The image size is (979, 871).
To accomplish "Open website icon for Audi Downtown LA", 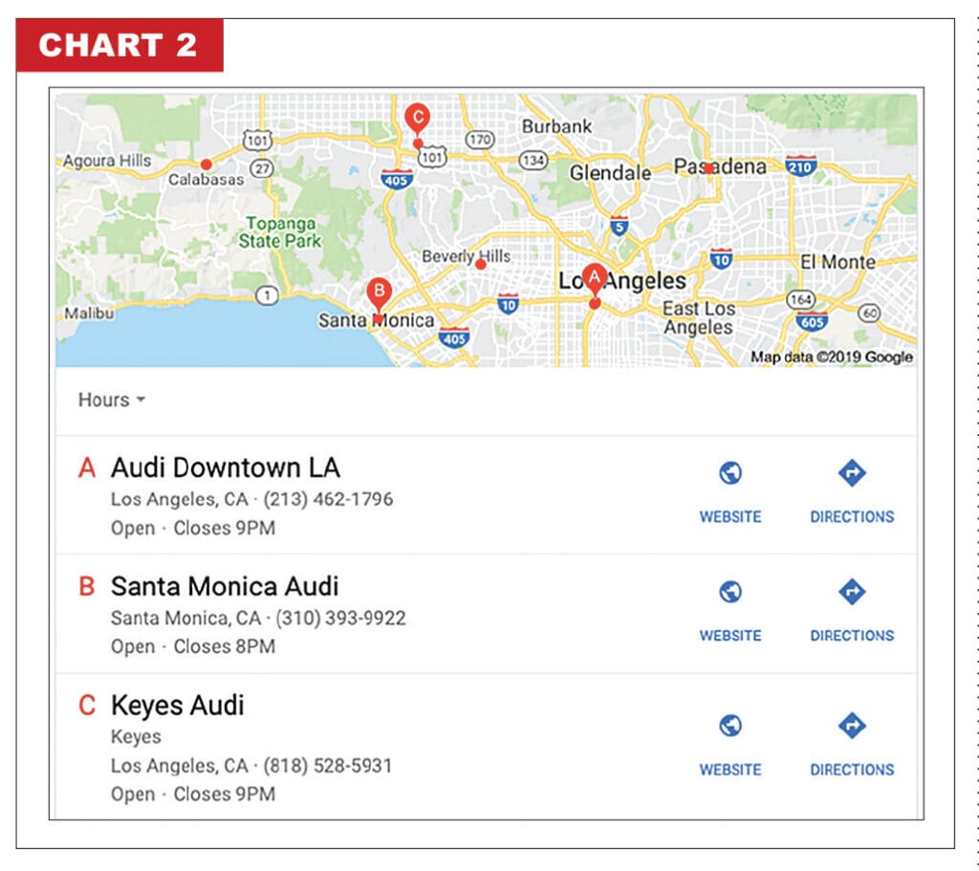I will (729, 472).
